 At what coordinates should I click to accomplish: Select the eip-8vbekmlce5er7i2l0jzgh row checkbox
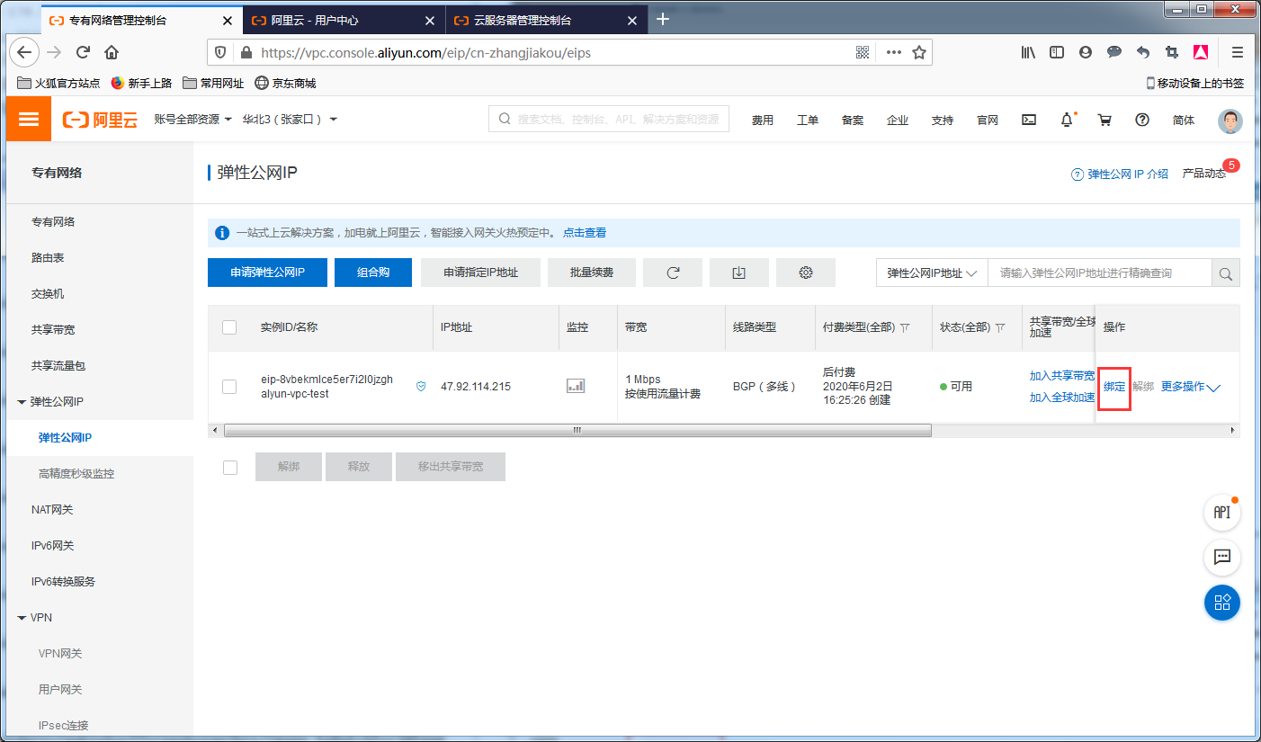click(229, 387)
